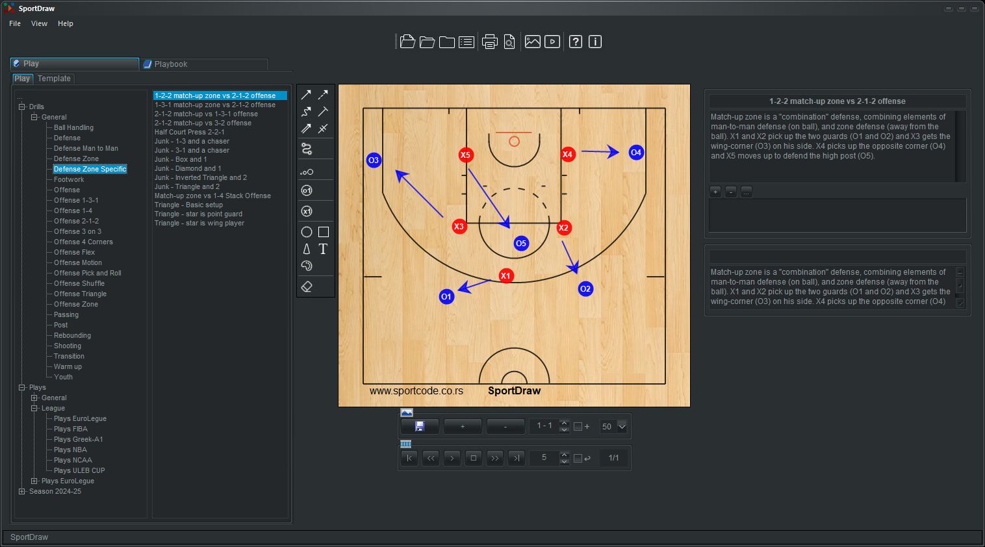Select Offense Pick and Roll category
This screenshot has width=985, height=547.
pyautogui.click(x=87, y=273)
